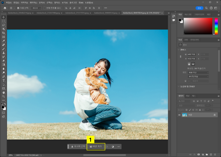Select the Brush tool

click(x=4, y=49)
